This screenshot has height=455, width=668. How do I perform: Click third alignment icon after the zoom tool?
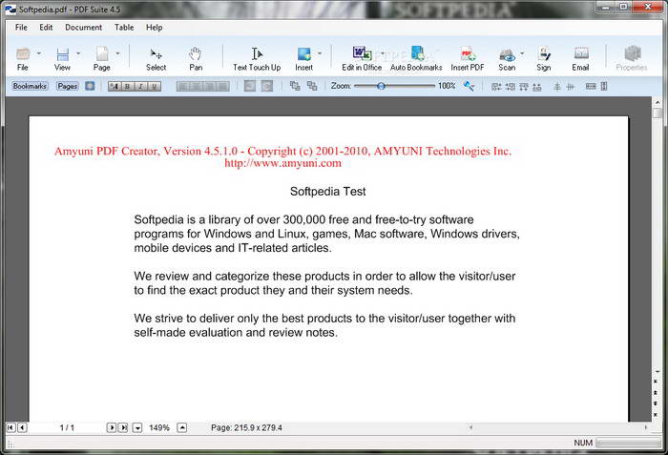click(524, 87)
